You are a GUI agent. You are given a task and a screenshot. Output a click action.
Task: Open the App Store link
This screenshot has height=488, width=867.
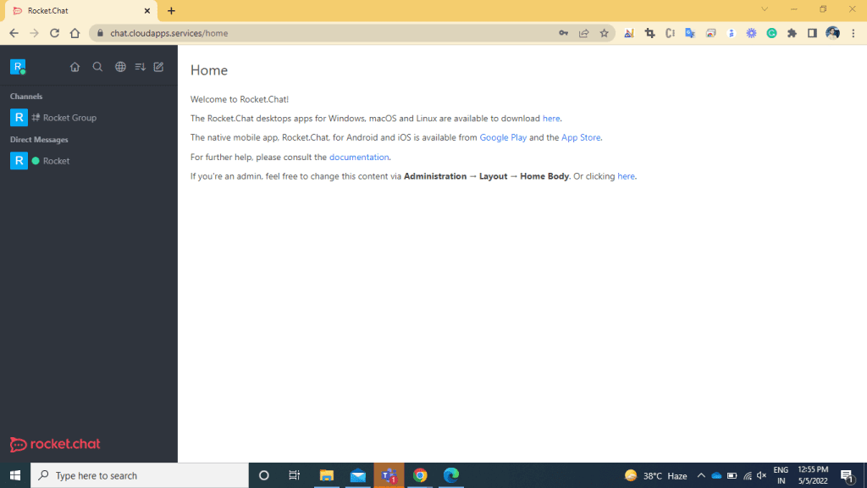point(581,137)
